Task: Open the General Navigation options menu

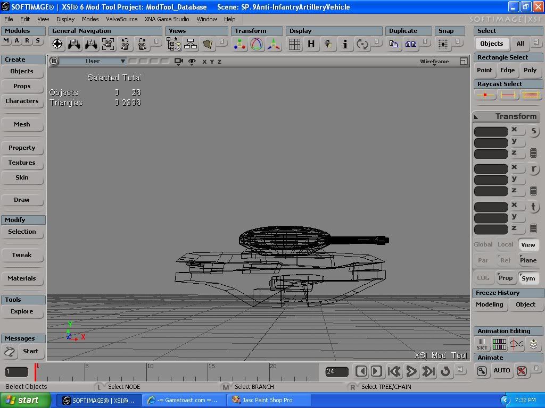Action: pos(156,41)
